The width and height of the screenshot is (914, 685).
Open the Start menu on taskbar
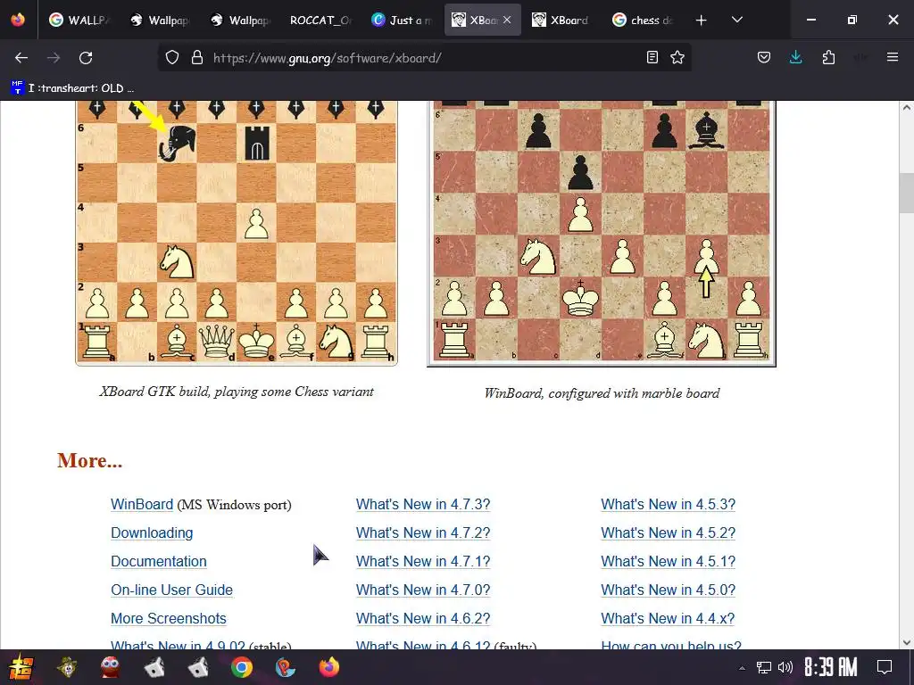21,667
